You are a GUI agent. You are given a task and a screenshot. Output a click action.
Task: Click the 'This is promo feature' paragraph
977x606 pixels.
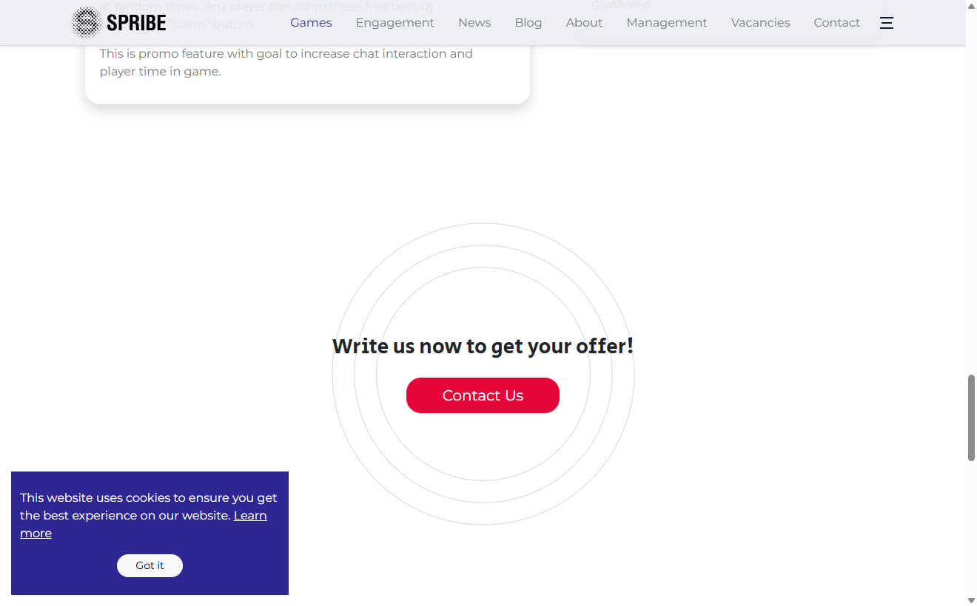[286, 62]
